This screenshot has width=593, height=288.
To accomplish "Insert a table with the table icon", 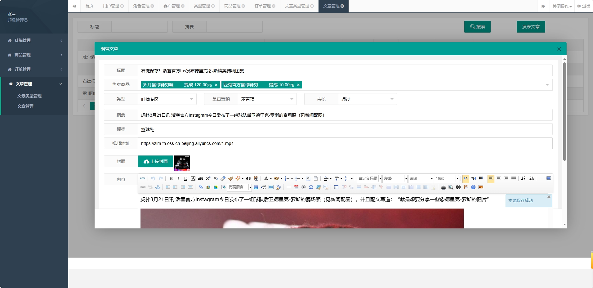I will 336,187.
